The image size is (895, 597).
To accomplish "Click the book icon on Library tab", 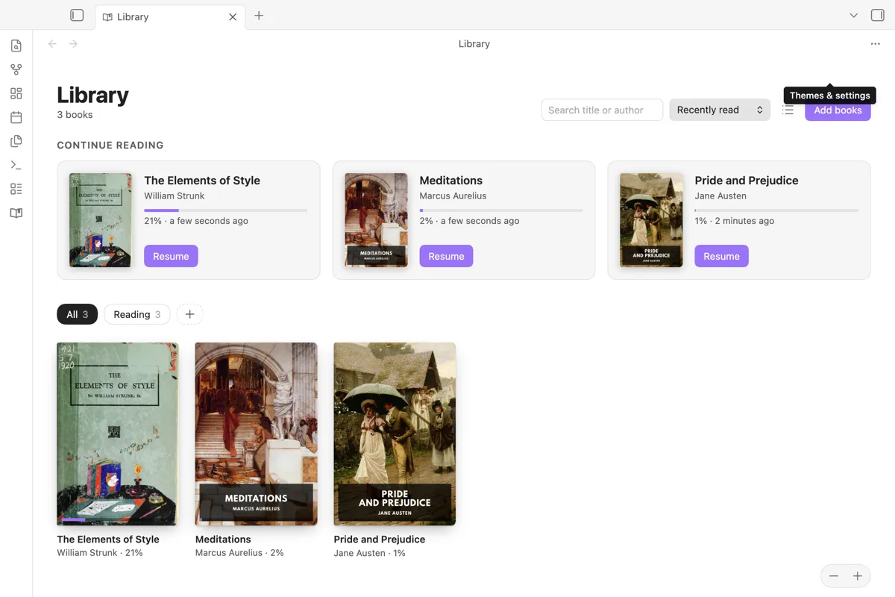I will coord(107,16).
